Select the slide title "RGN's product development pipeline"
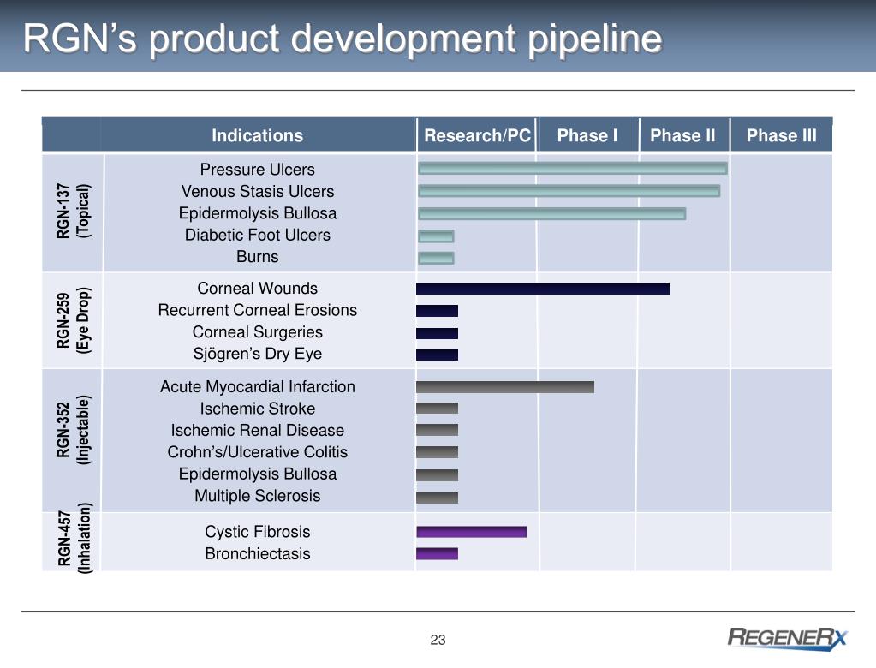The width and height of the screenshot is (876, 668). (343, 39)
